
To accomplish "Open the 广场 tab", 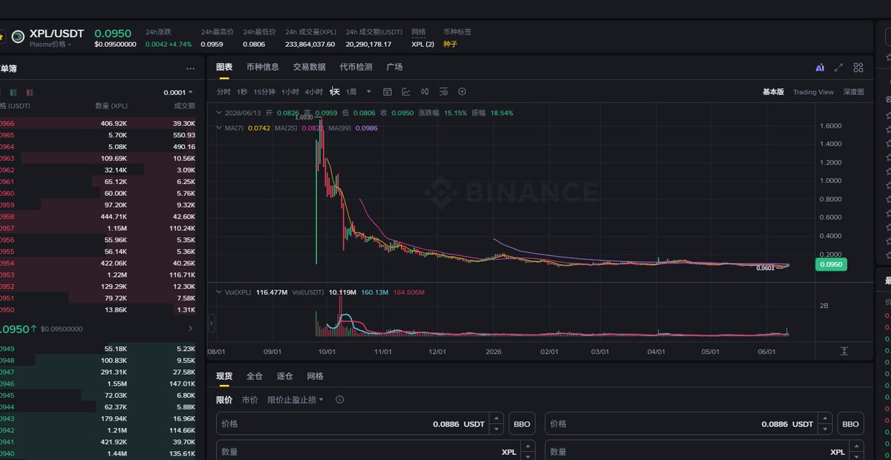I will pyautogui.click(x=394, y=67).
